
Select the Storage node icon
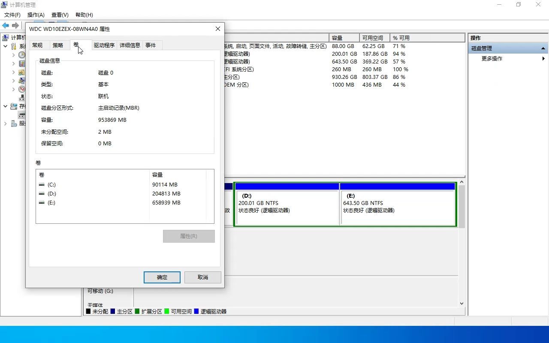click(x=14, y=106)
